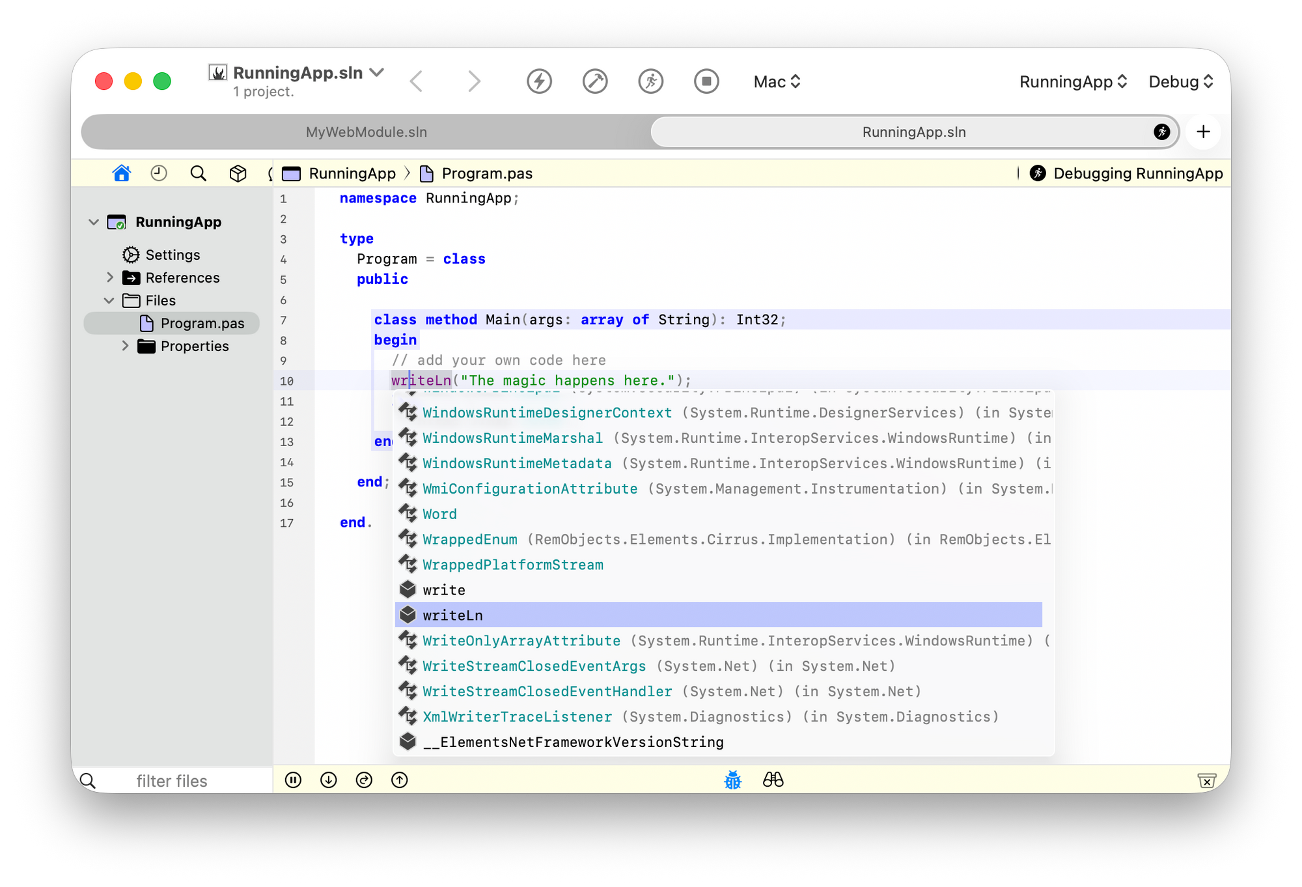Open the recent files clock icon

click(159, 173)
